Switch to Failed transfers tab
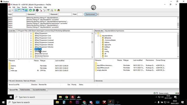Image resolution: width=187 pixels, height=105 pixels. click(25, 90)
